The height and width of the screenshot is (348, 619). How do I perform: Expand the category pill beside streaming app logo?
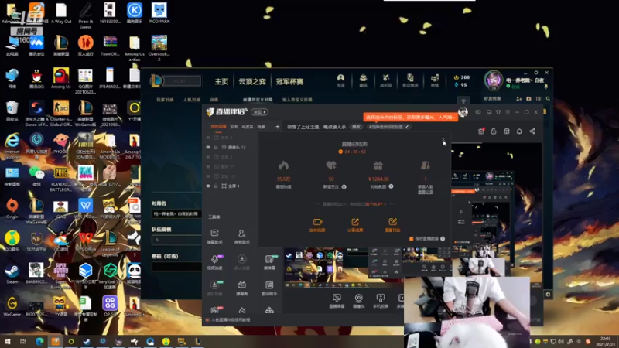point(259,112)
